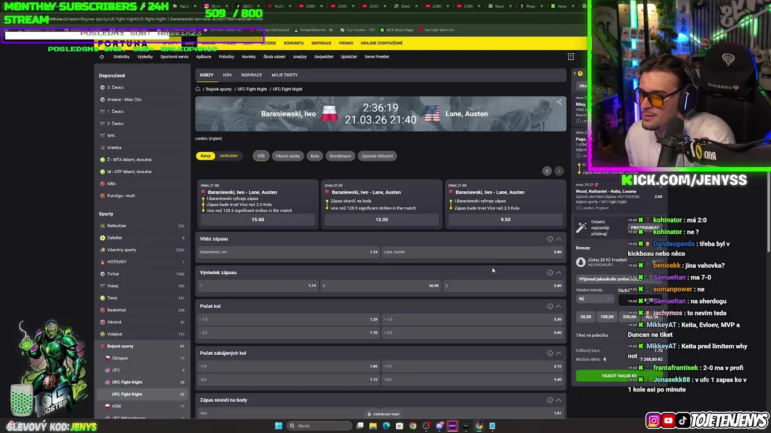Switch to the H2H tab
Screen dimensions: 771x433
point(227,75)
